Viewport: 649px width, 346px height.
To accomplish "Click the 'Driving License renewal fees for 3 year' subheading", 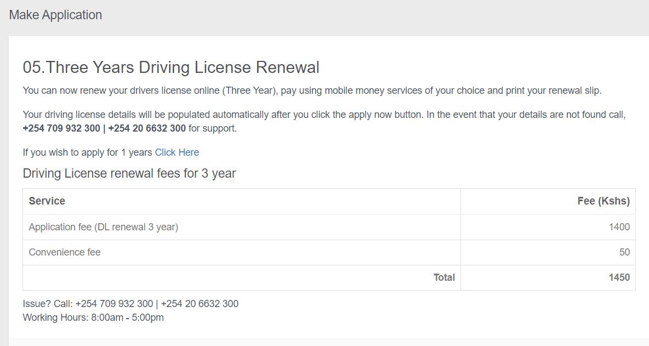I will point(129,173).
